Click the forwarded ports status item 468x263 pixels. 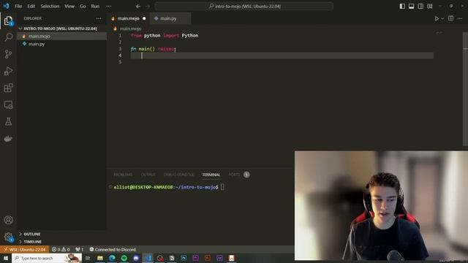[x=80, y=250]
